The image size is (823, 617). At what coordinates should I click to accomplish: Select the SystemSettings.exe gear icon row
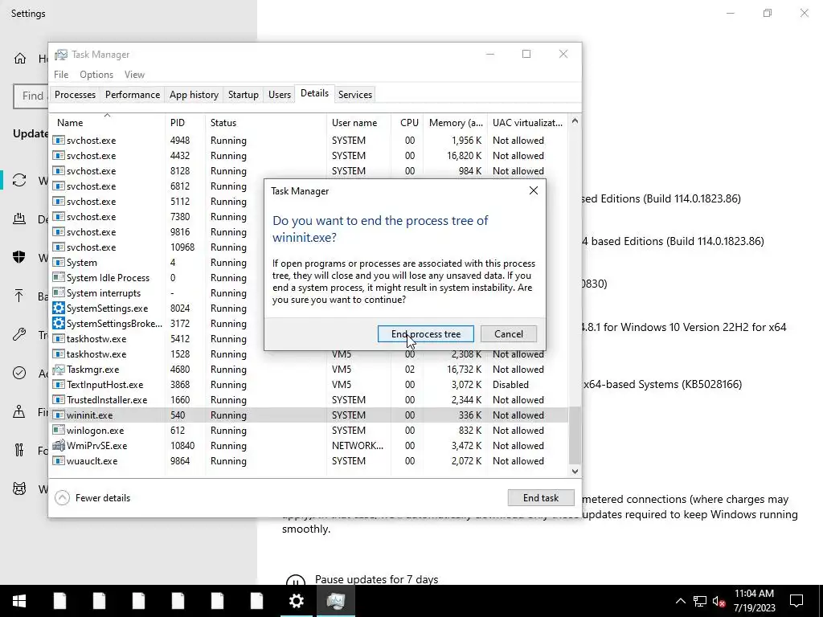coord(58,308)
